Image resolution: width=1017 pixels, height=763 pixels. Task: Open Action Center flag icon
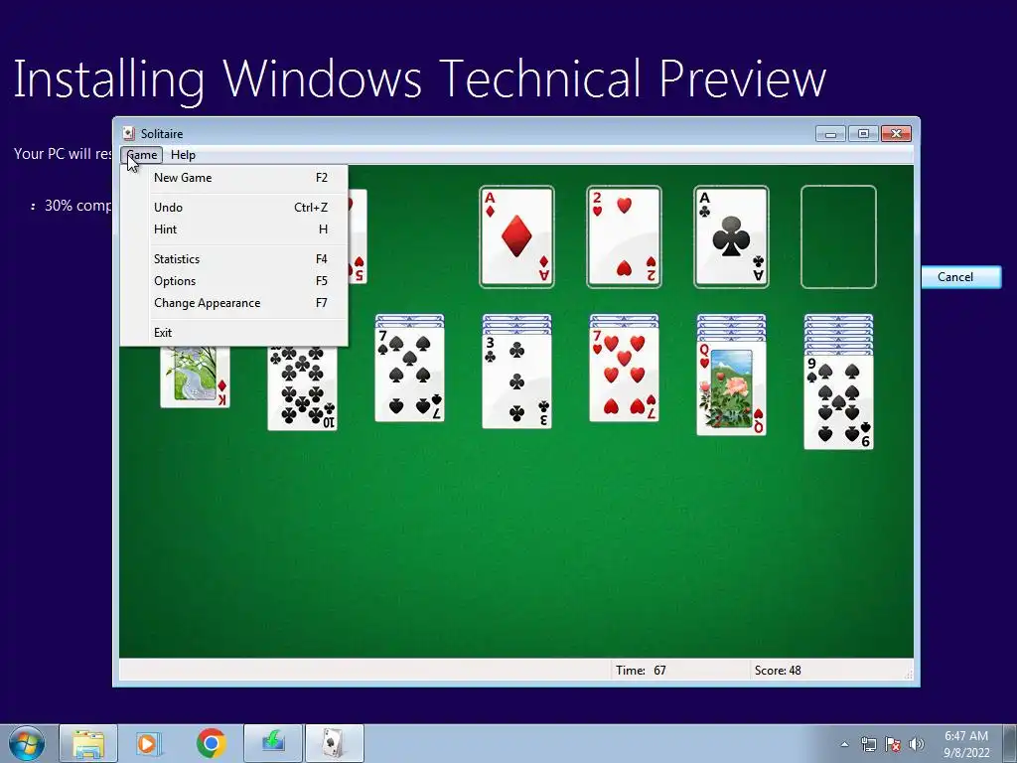893,744
